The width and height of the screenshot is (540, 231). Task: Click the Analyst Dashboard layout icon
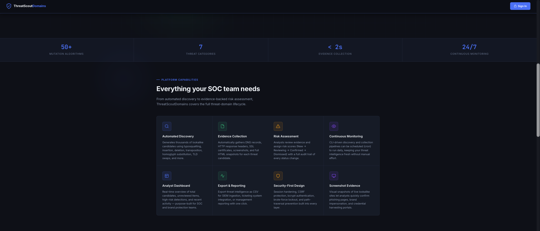167,176
